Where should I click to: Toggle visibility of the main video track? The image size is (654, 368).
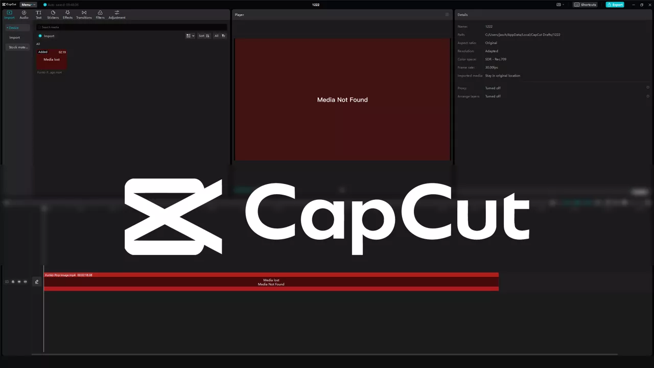click(19, 282)
